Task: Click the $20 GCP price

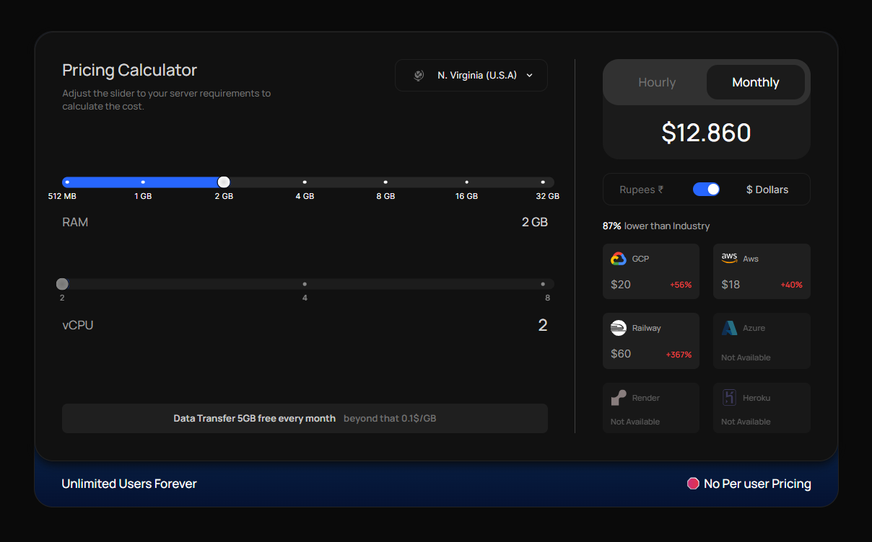Action: [x=621, y=284]
